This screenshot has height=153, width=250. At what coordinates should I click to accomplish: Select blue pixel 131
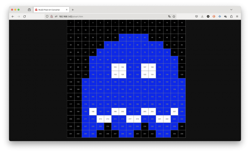[85, 82]
